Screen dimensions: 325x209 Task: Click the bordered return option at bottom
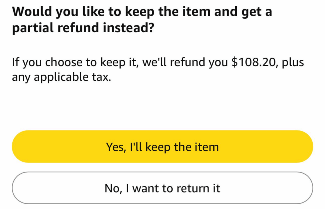162,188
